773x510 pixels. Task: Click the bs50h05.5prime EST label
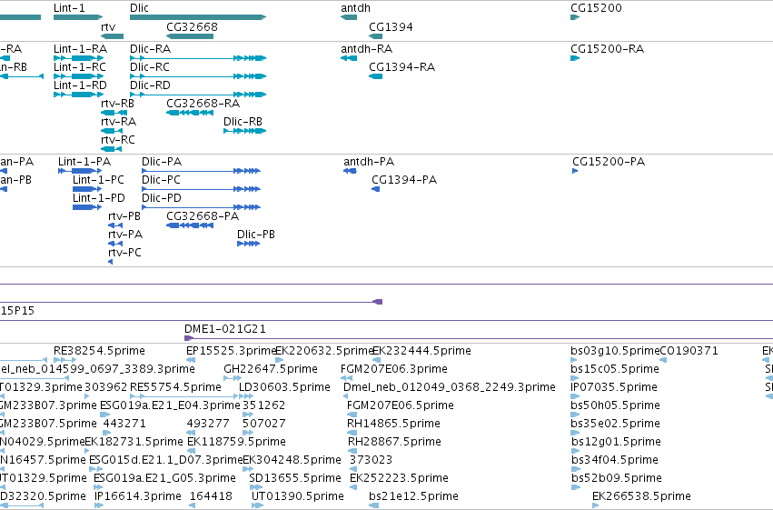tap(615, 405)
